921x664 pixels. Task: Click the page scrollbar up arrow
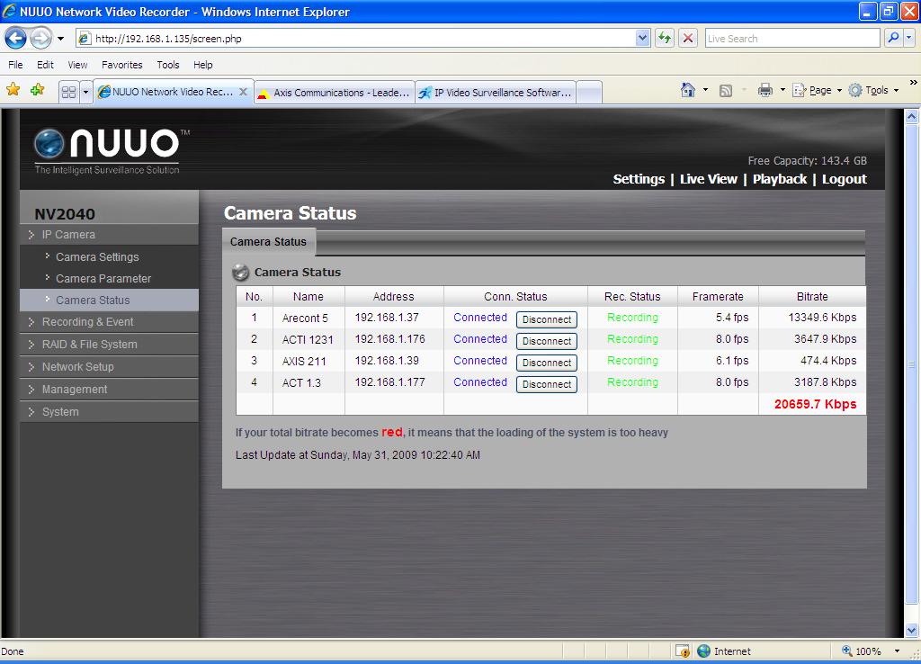(x=912, y=116)
